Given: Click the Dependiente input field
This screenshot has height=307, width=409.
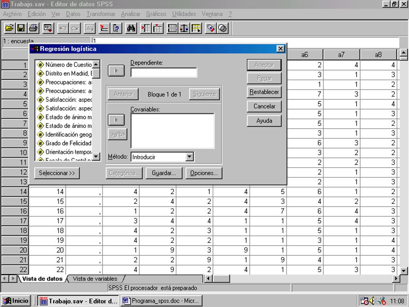Looking at the screenshot, I should (x=164, y=72).
